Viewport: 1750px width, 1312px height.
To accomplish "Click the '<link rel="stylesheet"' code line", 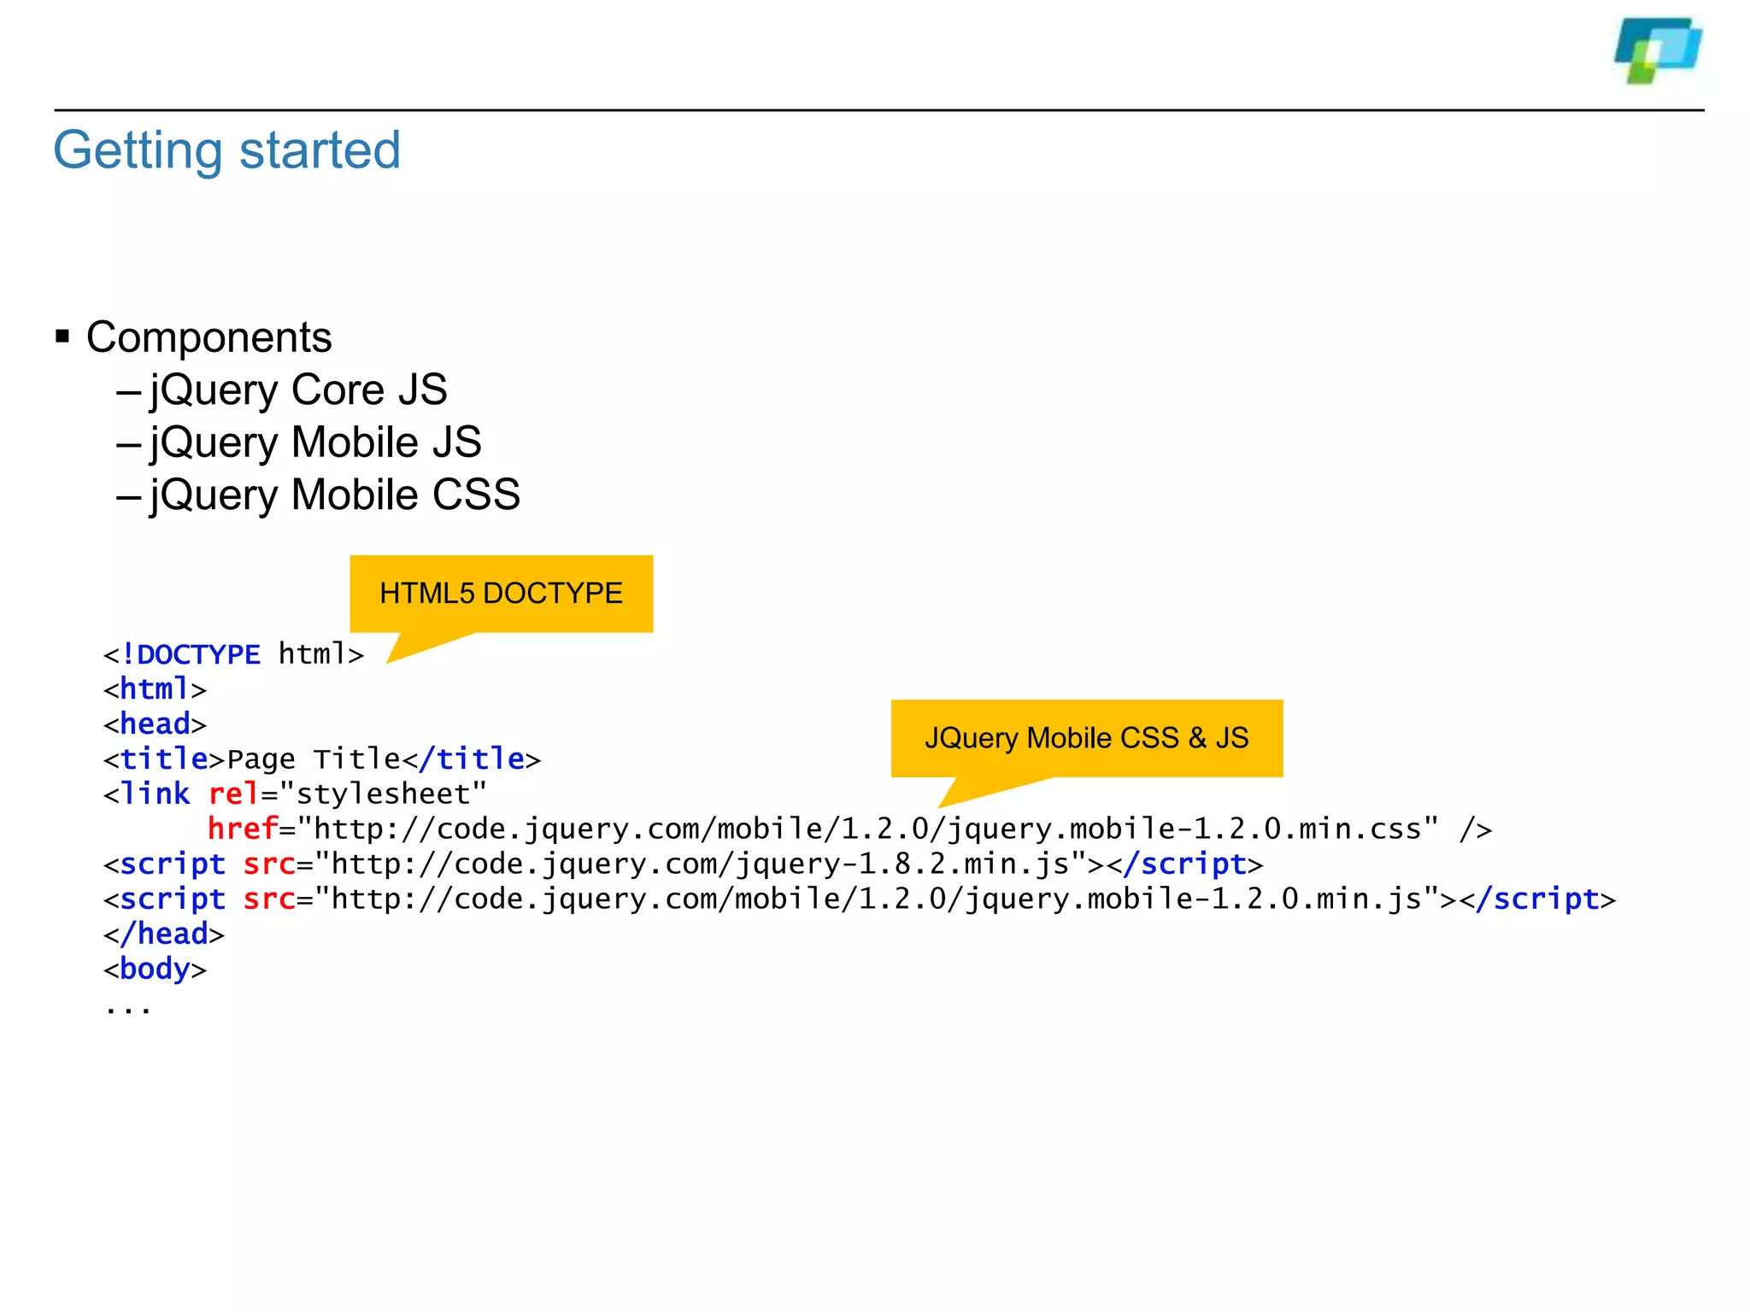I will 295,794.
